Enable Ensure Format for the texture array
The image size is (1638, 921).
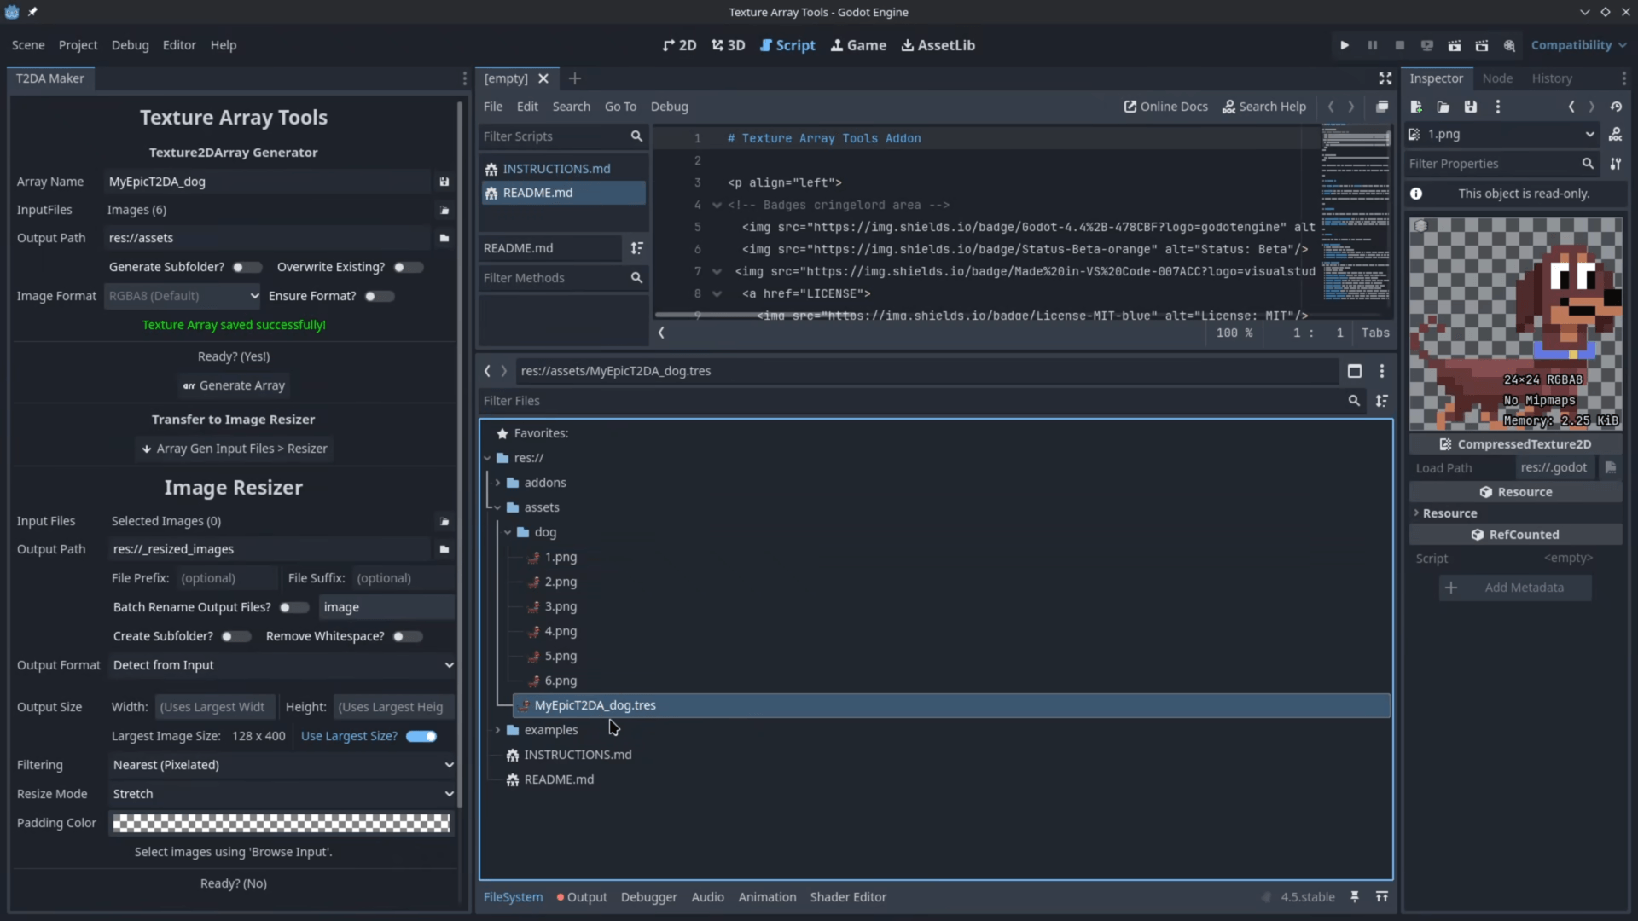click(378, 296)
